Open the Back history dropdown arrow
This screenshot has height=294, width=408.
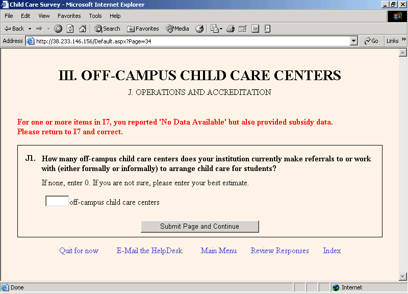pos(30,29)
